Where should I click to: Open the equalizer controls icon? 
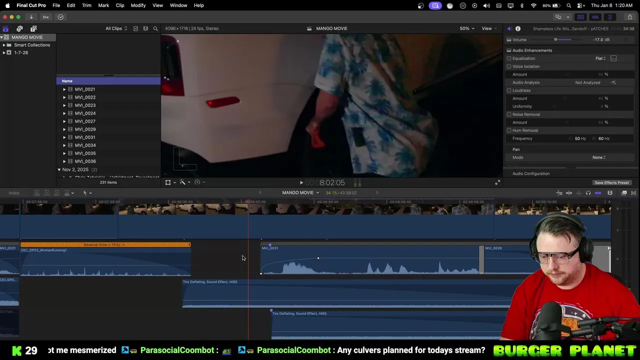click(x=613, y=58)
